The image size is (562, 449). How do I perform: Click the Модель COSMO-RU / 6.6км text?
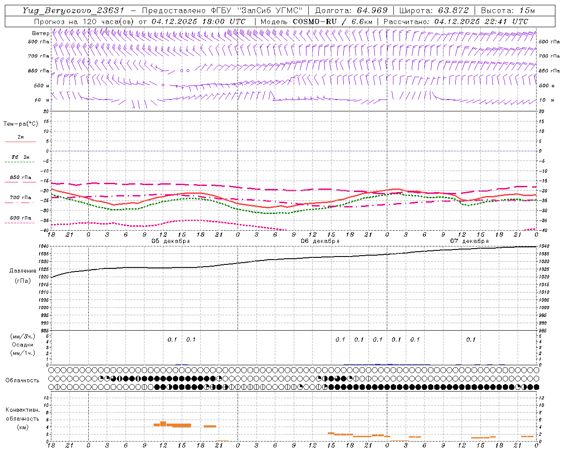[317, 21]
